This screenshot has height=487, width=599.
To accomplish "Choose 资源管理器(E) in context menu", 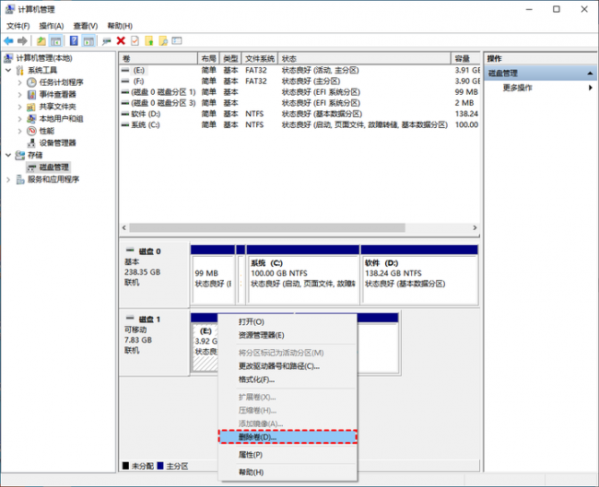I will click(288, 335).
